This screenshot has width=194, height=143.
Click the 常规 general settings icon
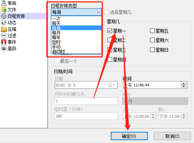coord(4,3)
